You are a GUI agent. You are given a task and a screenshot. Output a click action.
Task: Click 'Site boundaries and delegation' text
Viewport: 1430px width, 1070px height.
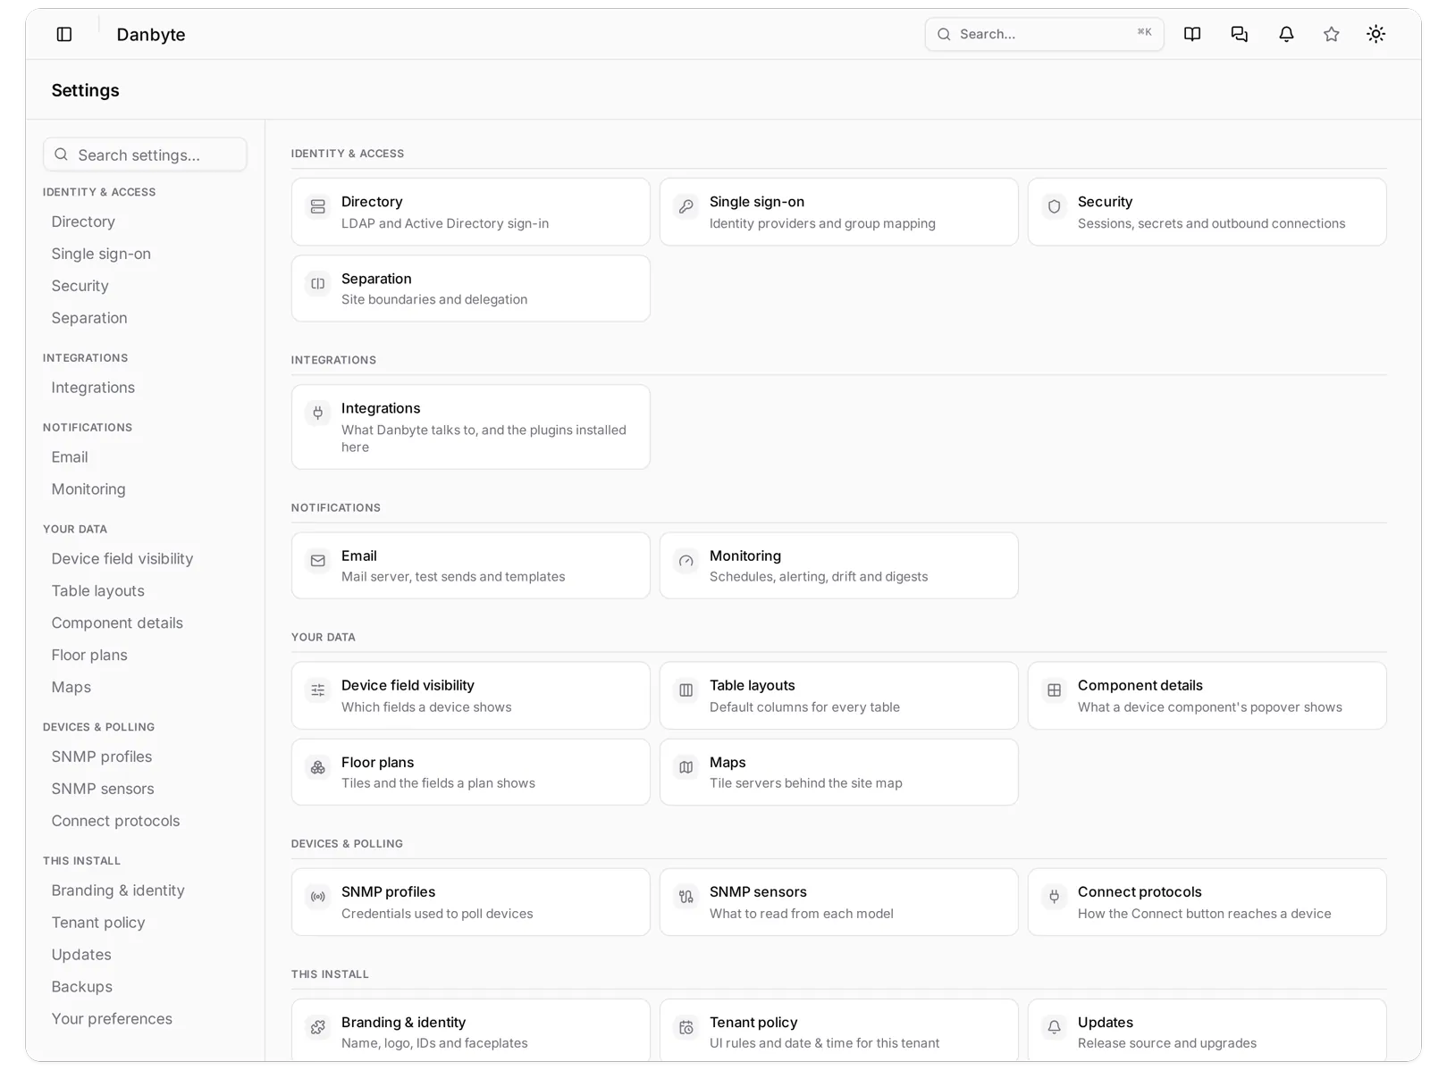tap(434, 299)
